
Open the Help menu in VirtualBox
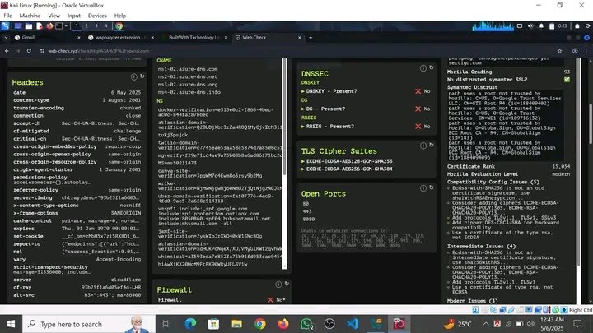point(120,16)
